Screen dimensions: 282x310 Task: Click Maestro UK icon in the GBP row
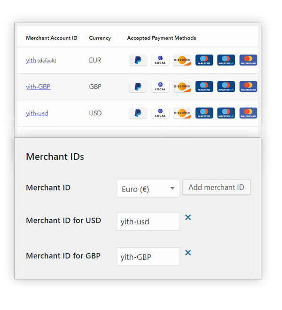[226, 87]
